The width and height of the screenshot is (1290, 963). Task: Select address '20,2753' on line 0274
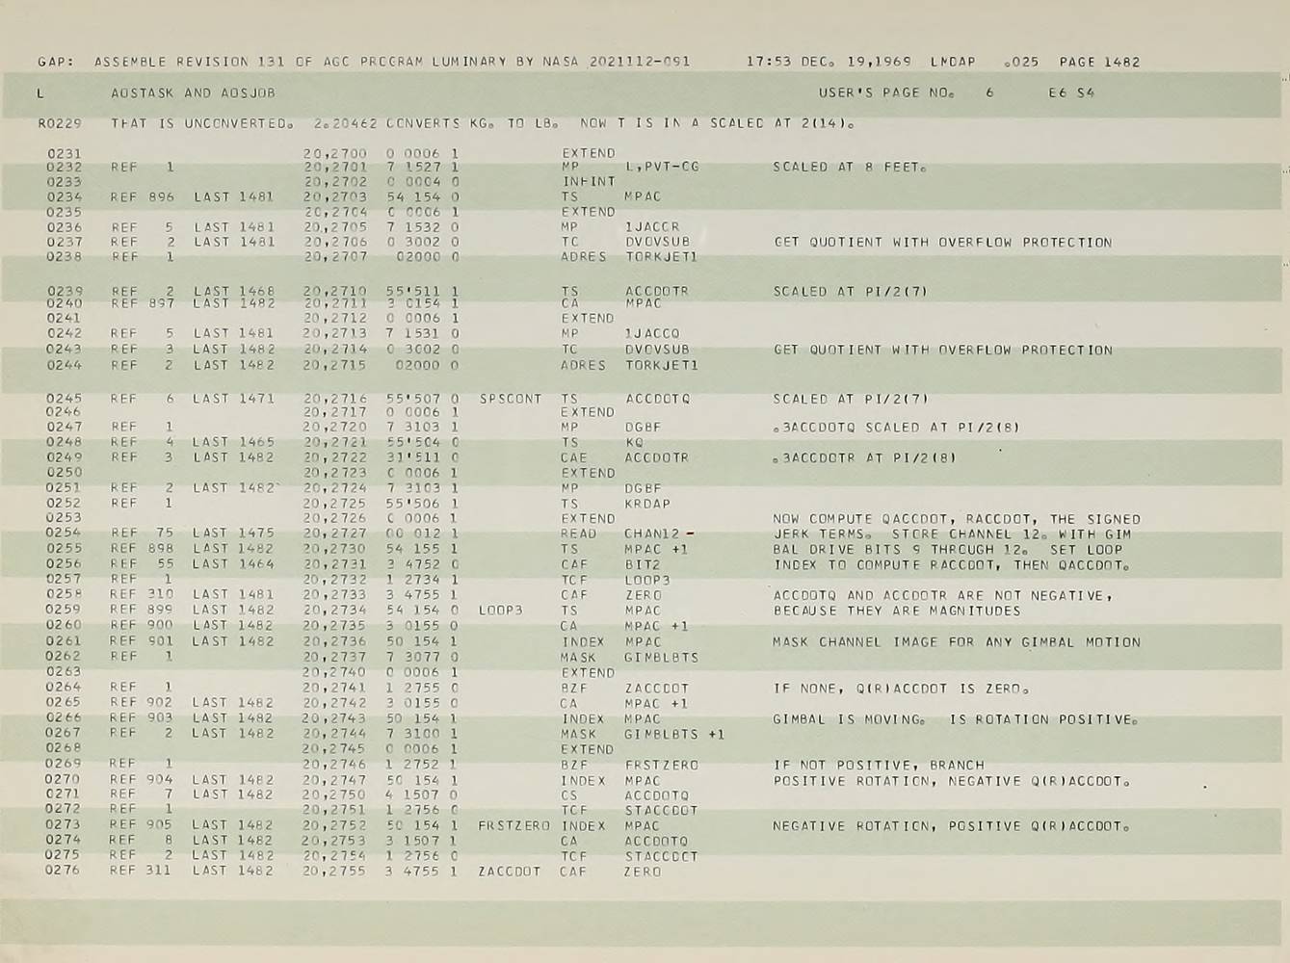coord(334,840)
